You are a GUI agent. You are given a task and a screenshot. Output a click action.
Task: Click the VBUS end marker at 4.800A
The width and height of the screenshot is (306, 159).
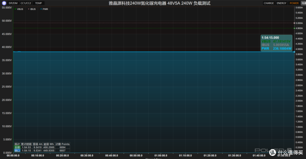point(294,28)
